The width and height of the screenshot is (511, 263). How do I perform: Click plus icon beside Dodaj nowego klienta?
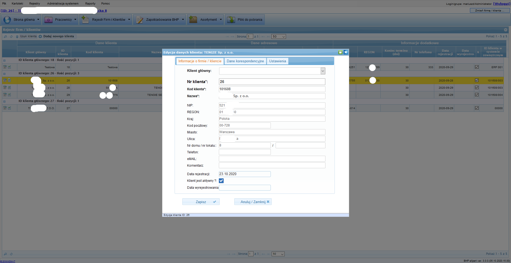[x=40, y=36]
